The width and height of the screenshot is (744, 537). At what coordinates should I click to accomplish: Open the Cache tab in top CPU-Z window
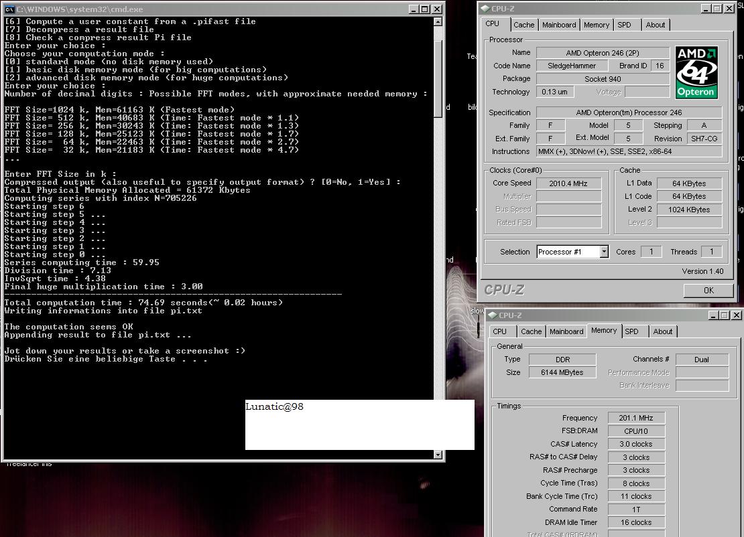coord(524,25)
